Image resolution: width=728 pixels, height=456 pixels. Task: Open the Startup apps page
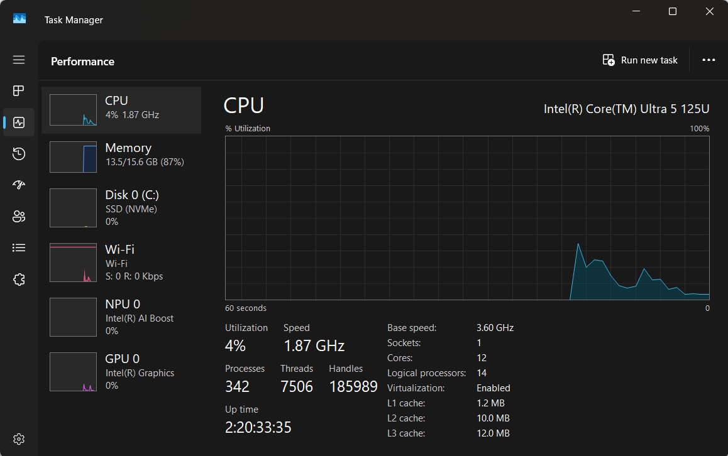tap(19, 185)
